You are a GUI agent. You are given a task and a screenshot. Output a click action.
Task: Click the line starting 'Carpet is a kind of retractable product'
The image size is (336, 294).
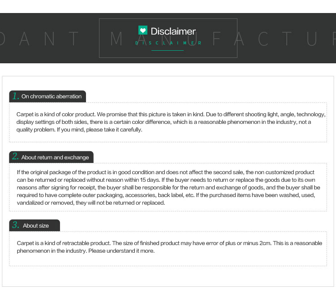[x=169, y=243]
